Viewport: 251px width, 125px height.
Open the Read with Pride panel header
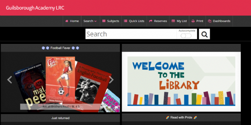point(181,118)
